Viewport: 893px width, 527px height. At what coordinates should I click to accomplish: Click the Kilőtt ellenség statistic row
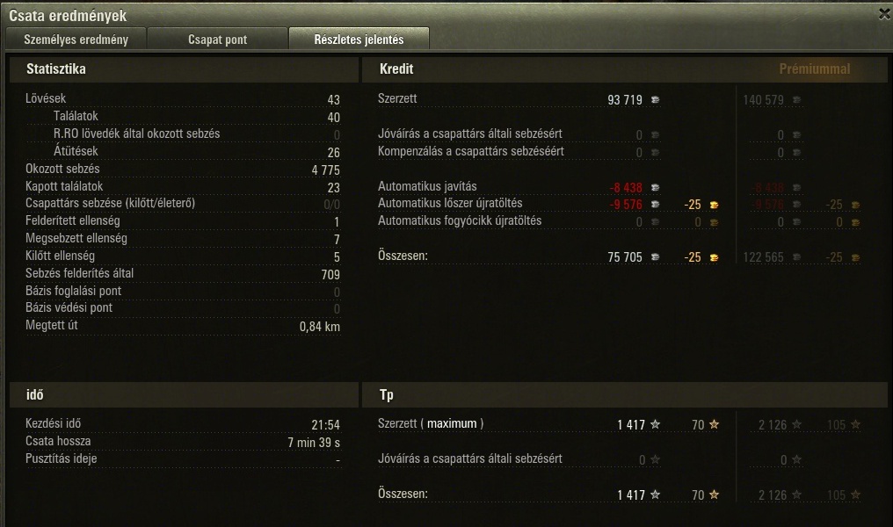click(x=183, y=256)
